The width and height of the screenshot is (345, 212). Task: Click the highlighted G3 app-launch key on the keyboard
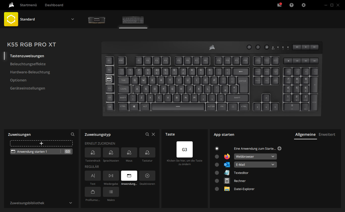[x=109, y=79]
